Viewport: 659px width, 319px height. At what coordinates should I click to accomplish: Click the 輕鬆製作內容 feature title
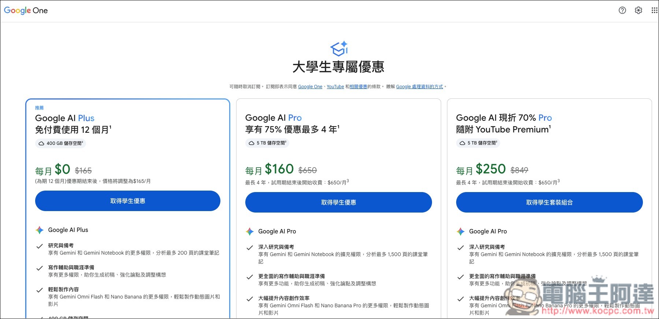pos(63,289)
